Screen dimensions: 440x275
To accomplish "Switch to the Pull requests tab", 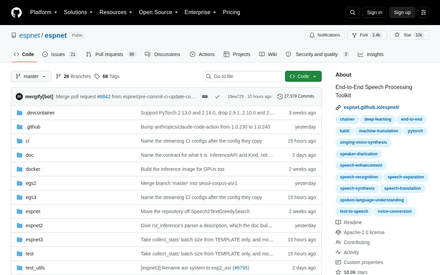I will click(x=111, y=54).
